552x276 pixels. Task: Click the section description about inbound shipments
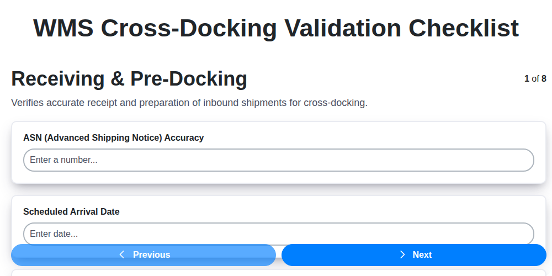[x=189, y=103]
